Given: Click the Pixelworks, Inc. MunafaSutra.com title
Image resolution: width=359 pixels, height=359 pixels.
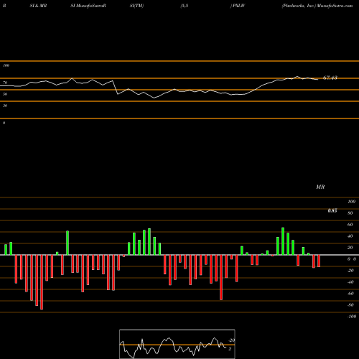Looking at the screenshot, I should point(317,6).
